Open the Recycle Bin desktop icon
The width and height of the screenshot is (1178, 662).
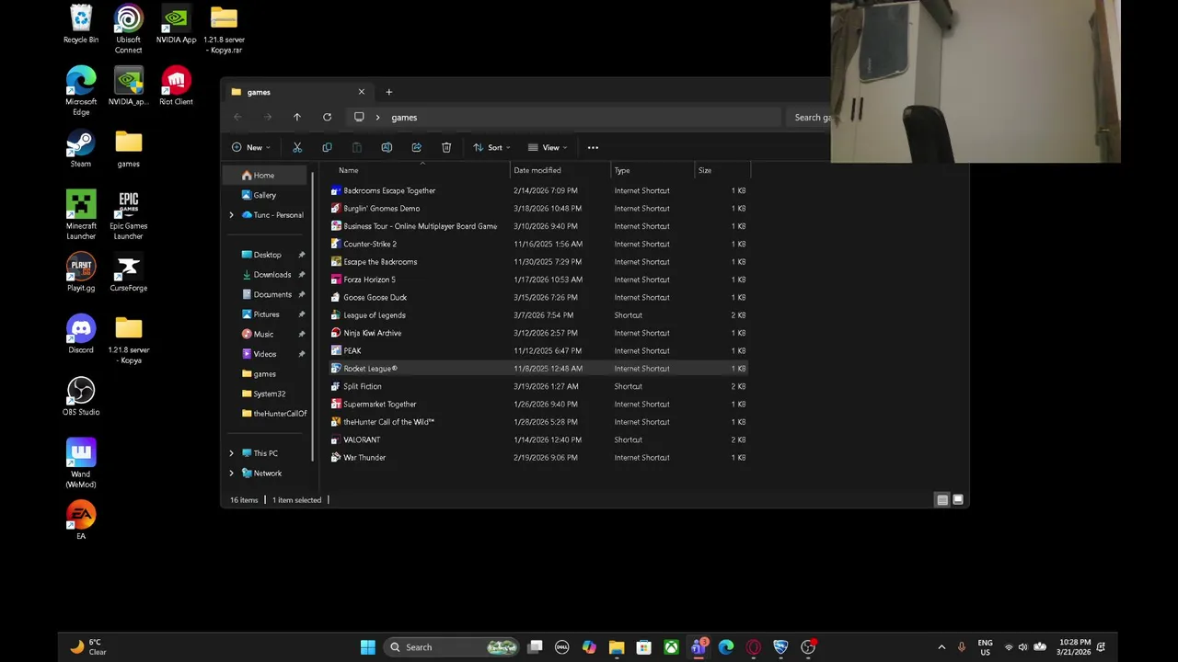pyautogui.click(x=81, y=25)
